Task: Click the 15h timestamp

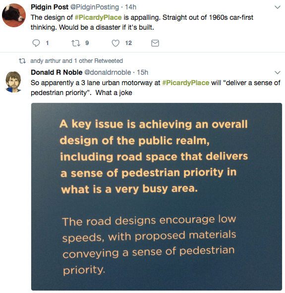Action: pos(143,72)
